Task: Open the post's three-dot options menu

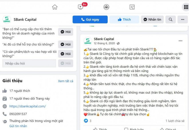Action: pos(180,41)
